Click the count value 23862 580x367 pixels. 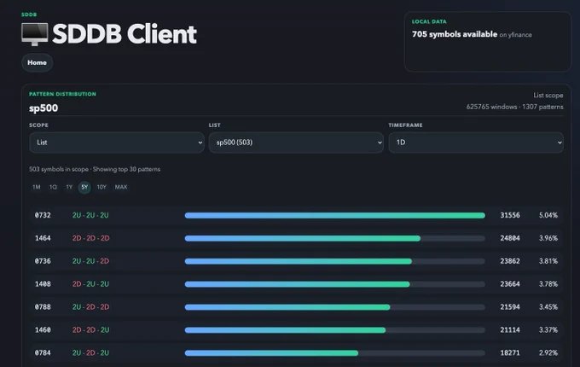[x=510, y=261]
